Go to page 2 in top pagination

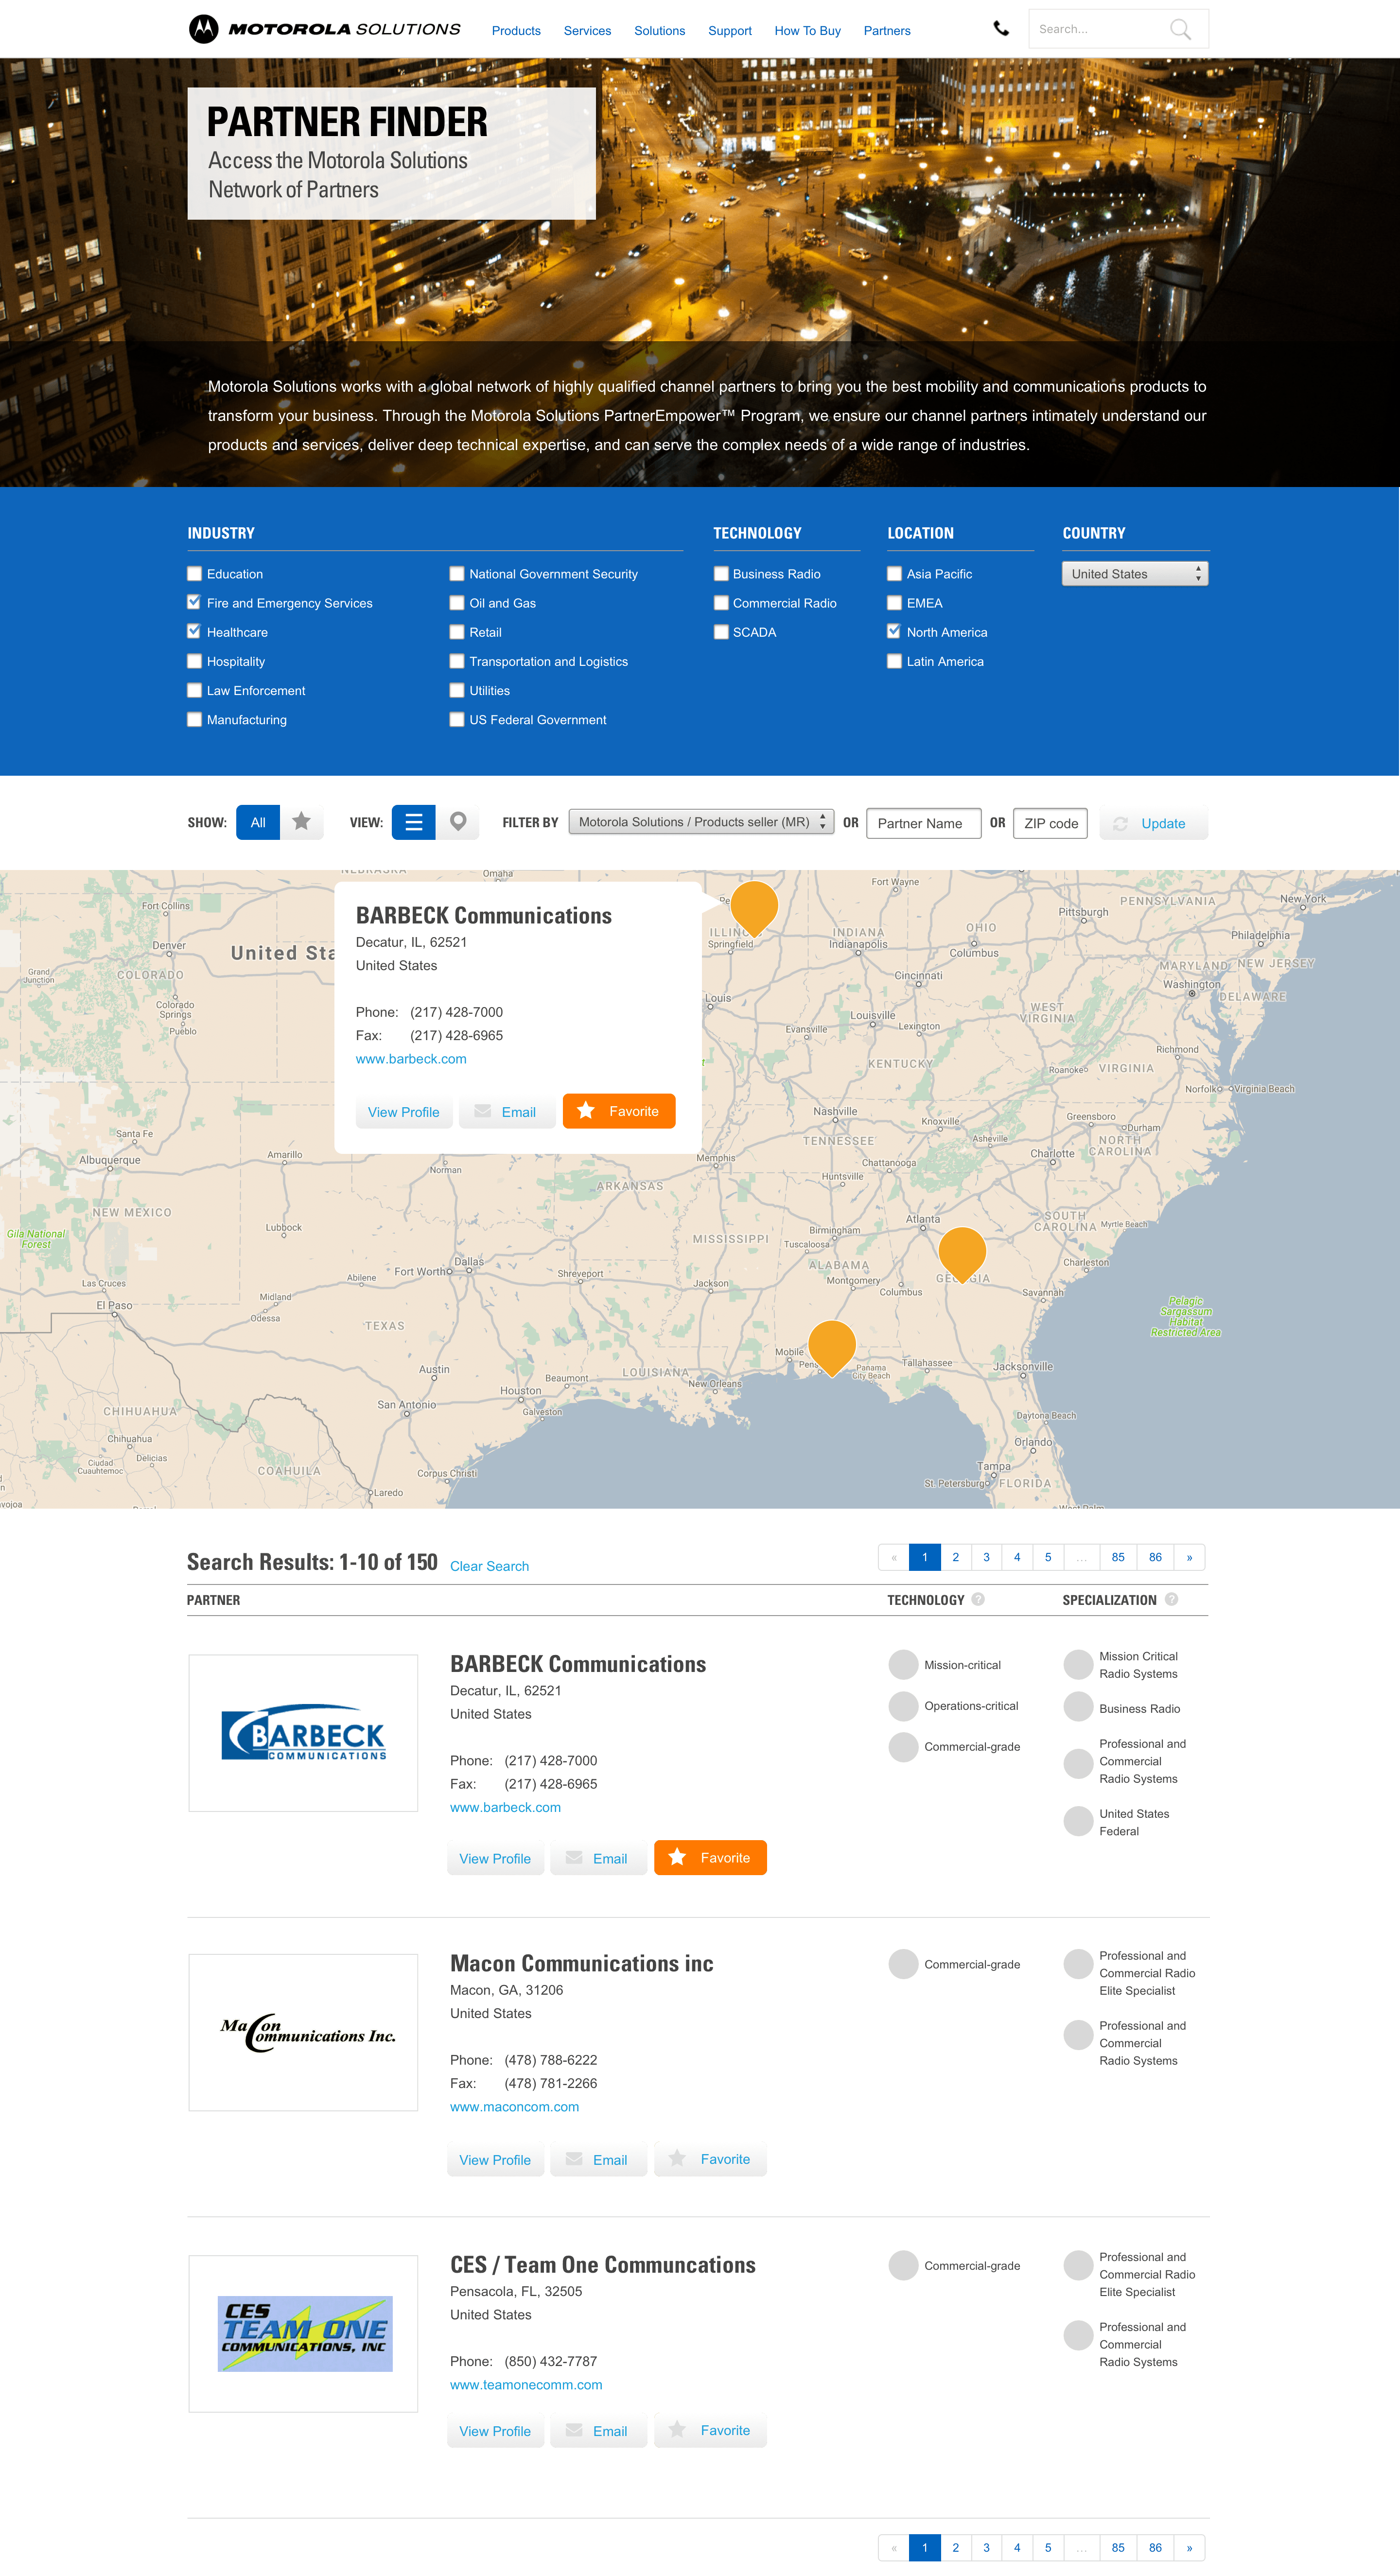click(955, 1557)
